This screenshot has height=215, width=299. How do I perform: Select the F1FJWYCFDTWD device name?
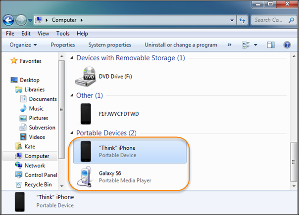click(119, 114)
